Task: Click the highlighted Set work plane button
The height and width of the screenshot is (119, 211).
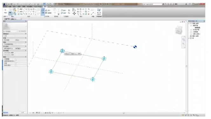Action: pyautogui.click(x=43, y=11)
